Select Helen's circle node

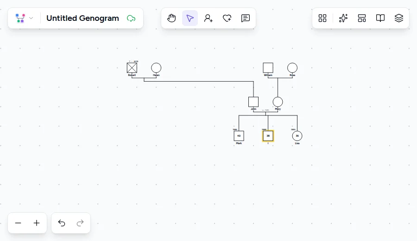[156, 68]
